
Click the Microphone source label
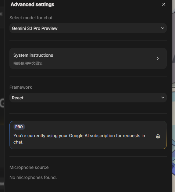point(29,167)
